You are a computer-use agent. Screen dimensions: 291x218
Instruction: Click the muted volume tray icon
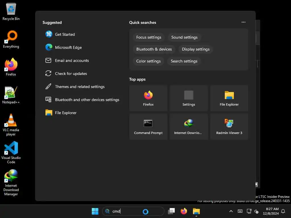[x=256, y=211]
